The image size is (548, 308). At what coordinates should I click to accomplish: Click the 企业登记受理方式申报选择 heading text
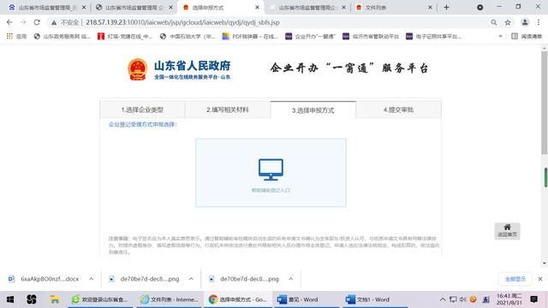[143, 124]
